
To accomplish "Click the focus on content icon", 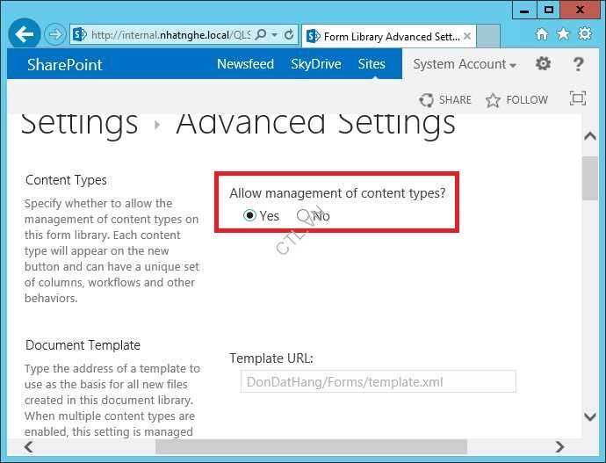I will (x=577, y=99).
